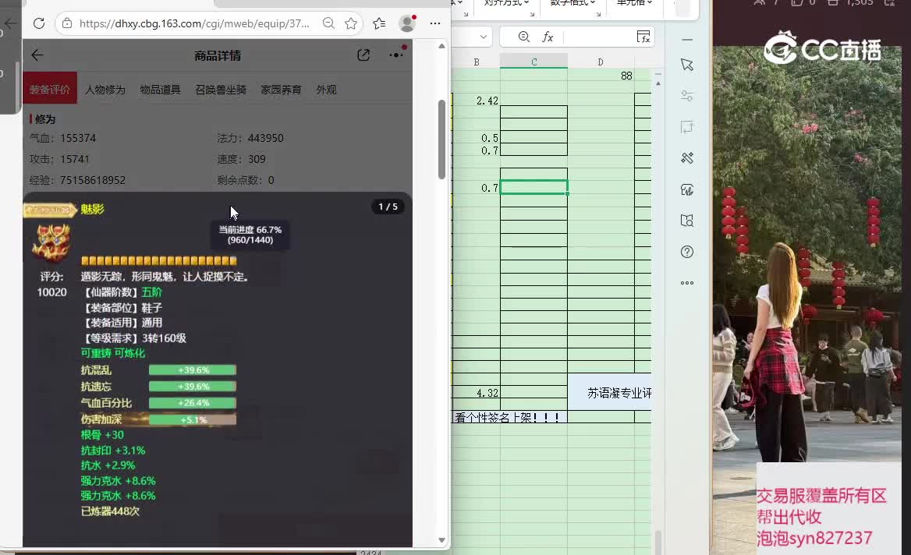Add this page to favorites
The width and height of the screenshot is (911, 555).
(x=351, y=23)
